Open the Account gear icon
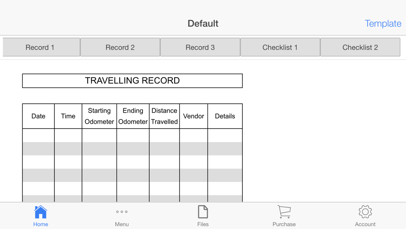This screenshot has width=406, height=229. pyautogui.click(x=365, y=212)
